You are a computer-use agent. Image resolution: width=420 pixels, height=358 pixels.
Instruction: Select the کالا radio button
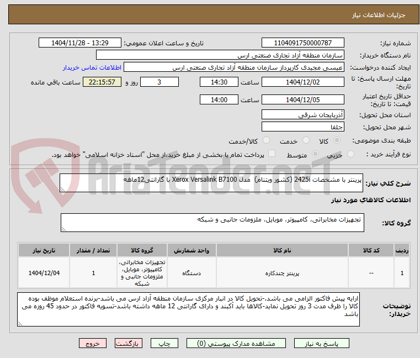pyautogui.click(x=337, y=140)
